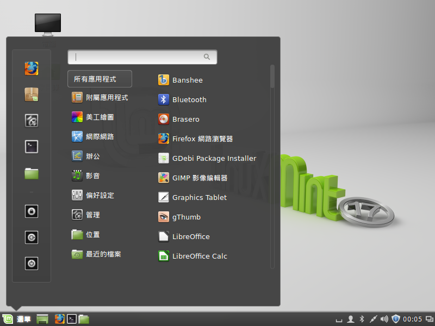Launch Banshee media player

(x=187, y=80)
